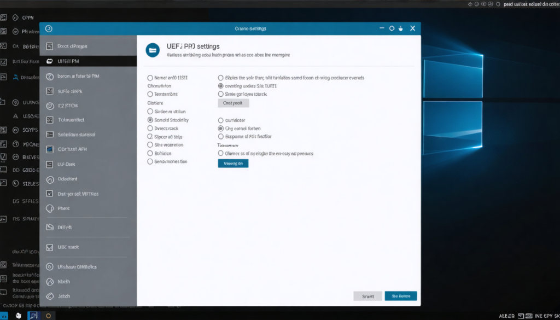Click the blue 'Vasorng an' button
The image size is (560, 320).
(x=233, y=163)
